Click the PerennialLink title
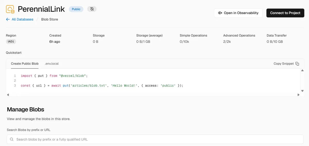The width and height of the screenshot is (309, 146). pyautogui.click(x=41, y=9)
